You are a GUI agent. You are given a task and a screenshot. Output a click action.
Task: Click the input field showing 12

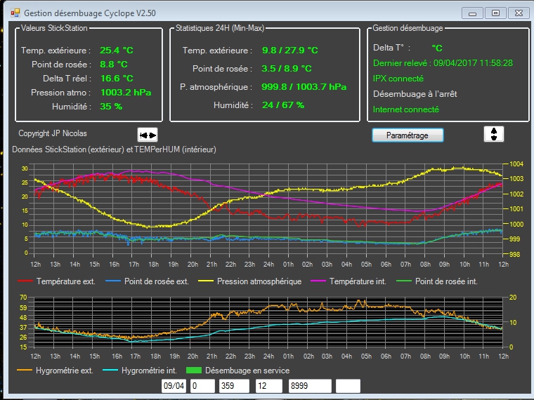pos(268,386)
